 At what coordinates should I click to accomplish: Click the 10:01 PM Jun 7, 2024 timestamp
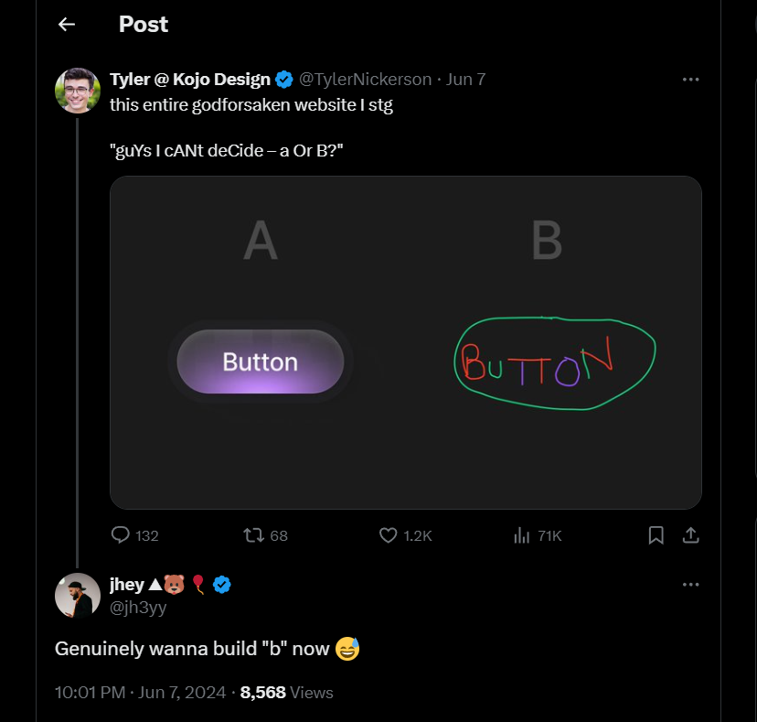click(140, 693)
